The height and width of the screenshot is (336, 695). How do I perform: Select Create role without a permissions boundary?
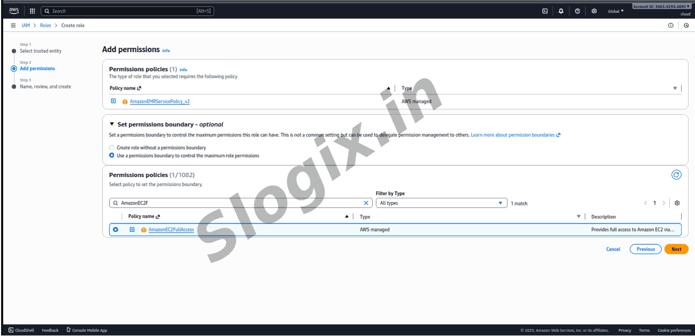click(112, 148)
